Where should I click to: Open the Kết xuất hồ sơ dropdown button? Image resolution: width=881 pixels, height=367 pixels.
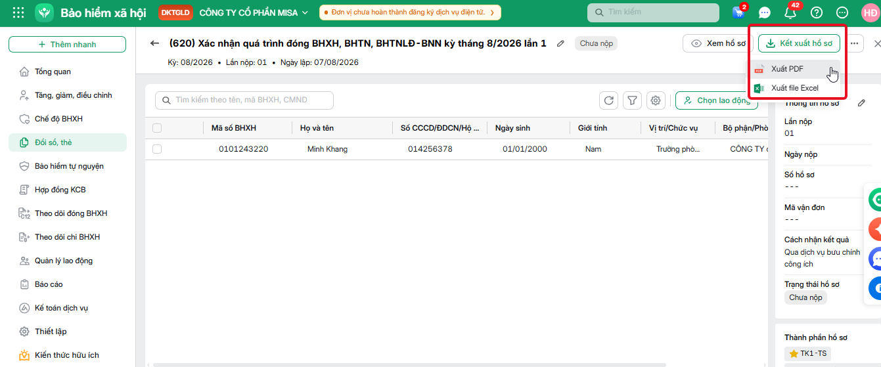799,43
